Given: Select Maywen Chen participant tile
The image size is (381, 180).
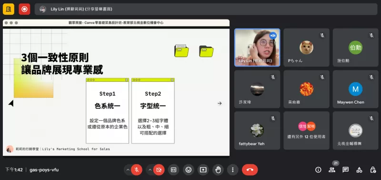Looking at the screenshot, I should 355,89.
